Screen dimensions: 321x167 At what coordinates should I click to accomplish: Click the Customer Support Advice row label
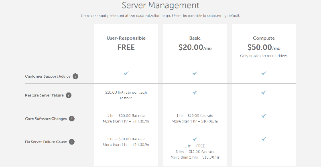48,76
